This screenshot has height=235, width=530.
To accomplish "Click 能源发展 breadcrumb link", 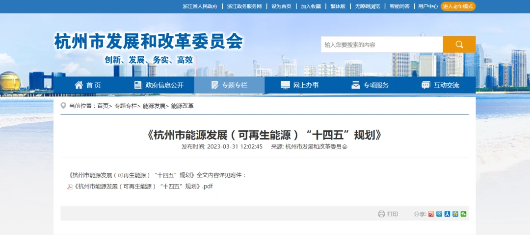I will (x=154, y=106).
